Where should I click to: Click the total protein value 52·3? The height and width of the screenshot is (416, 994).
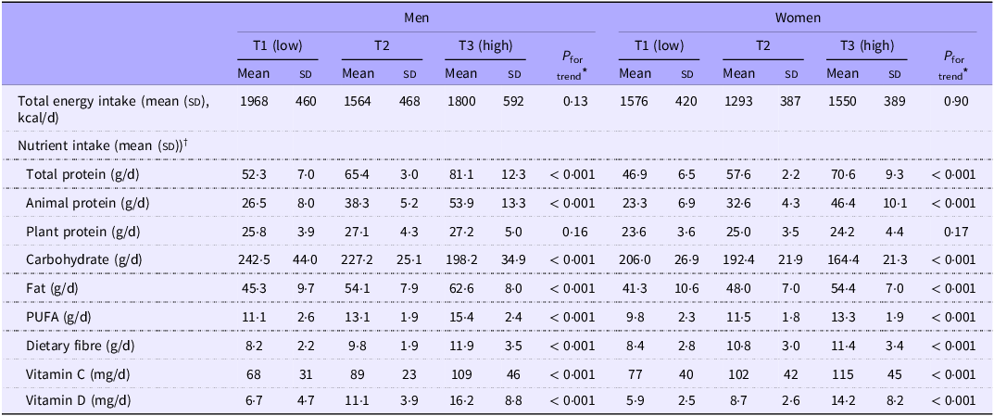254,174
